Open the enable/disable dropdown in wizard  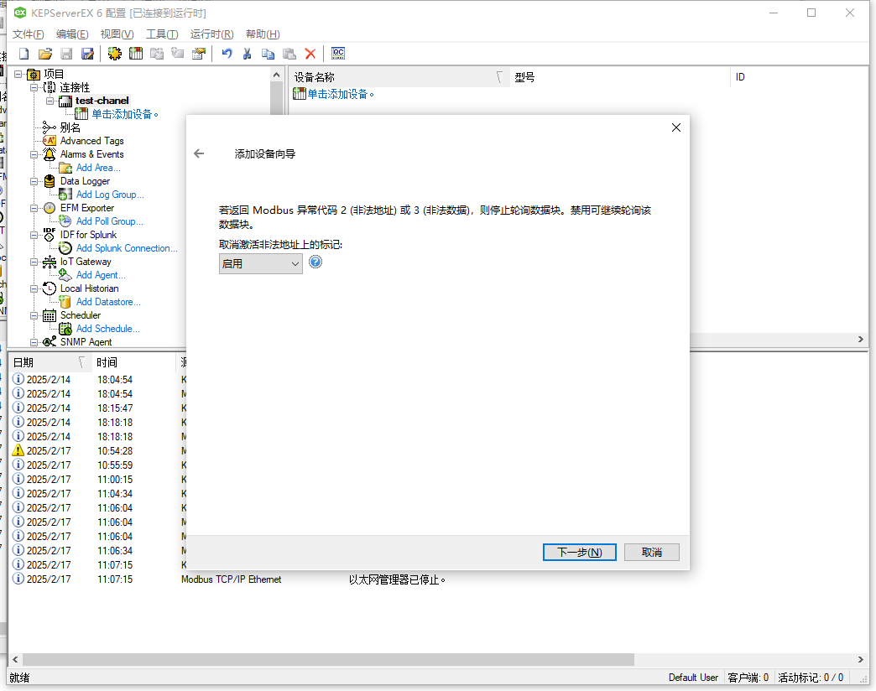[260, 263]
